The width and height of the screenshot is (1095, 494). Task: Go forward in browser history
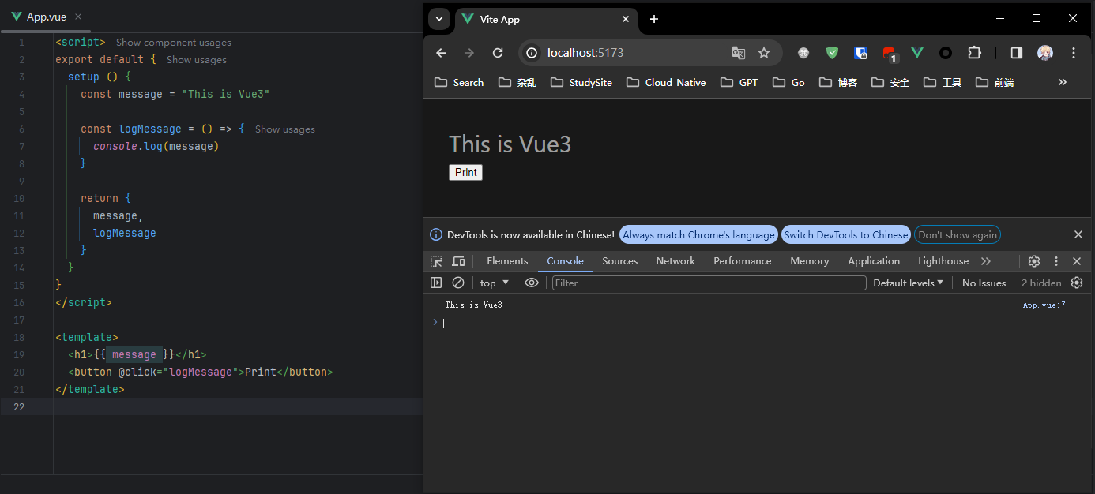click(x=469, y=53)
